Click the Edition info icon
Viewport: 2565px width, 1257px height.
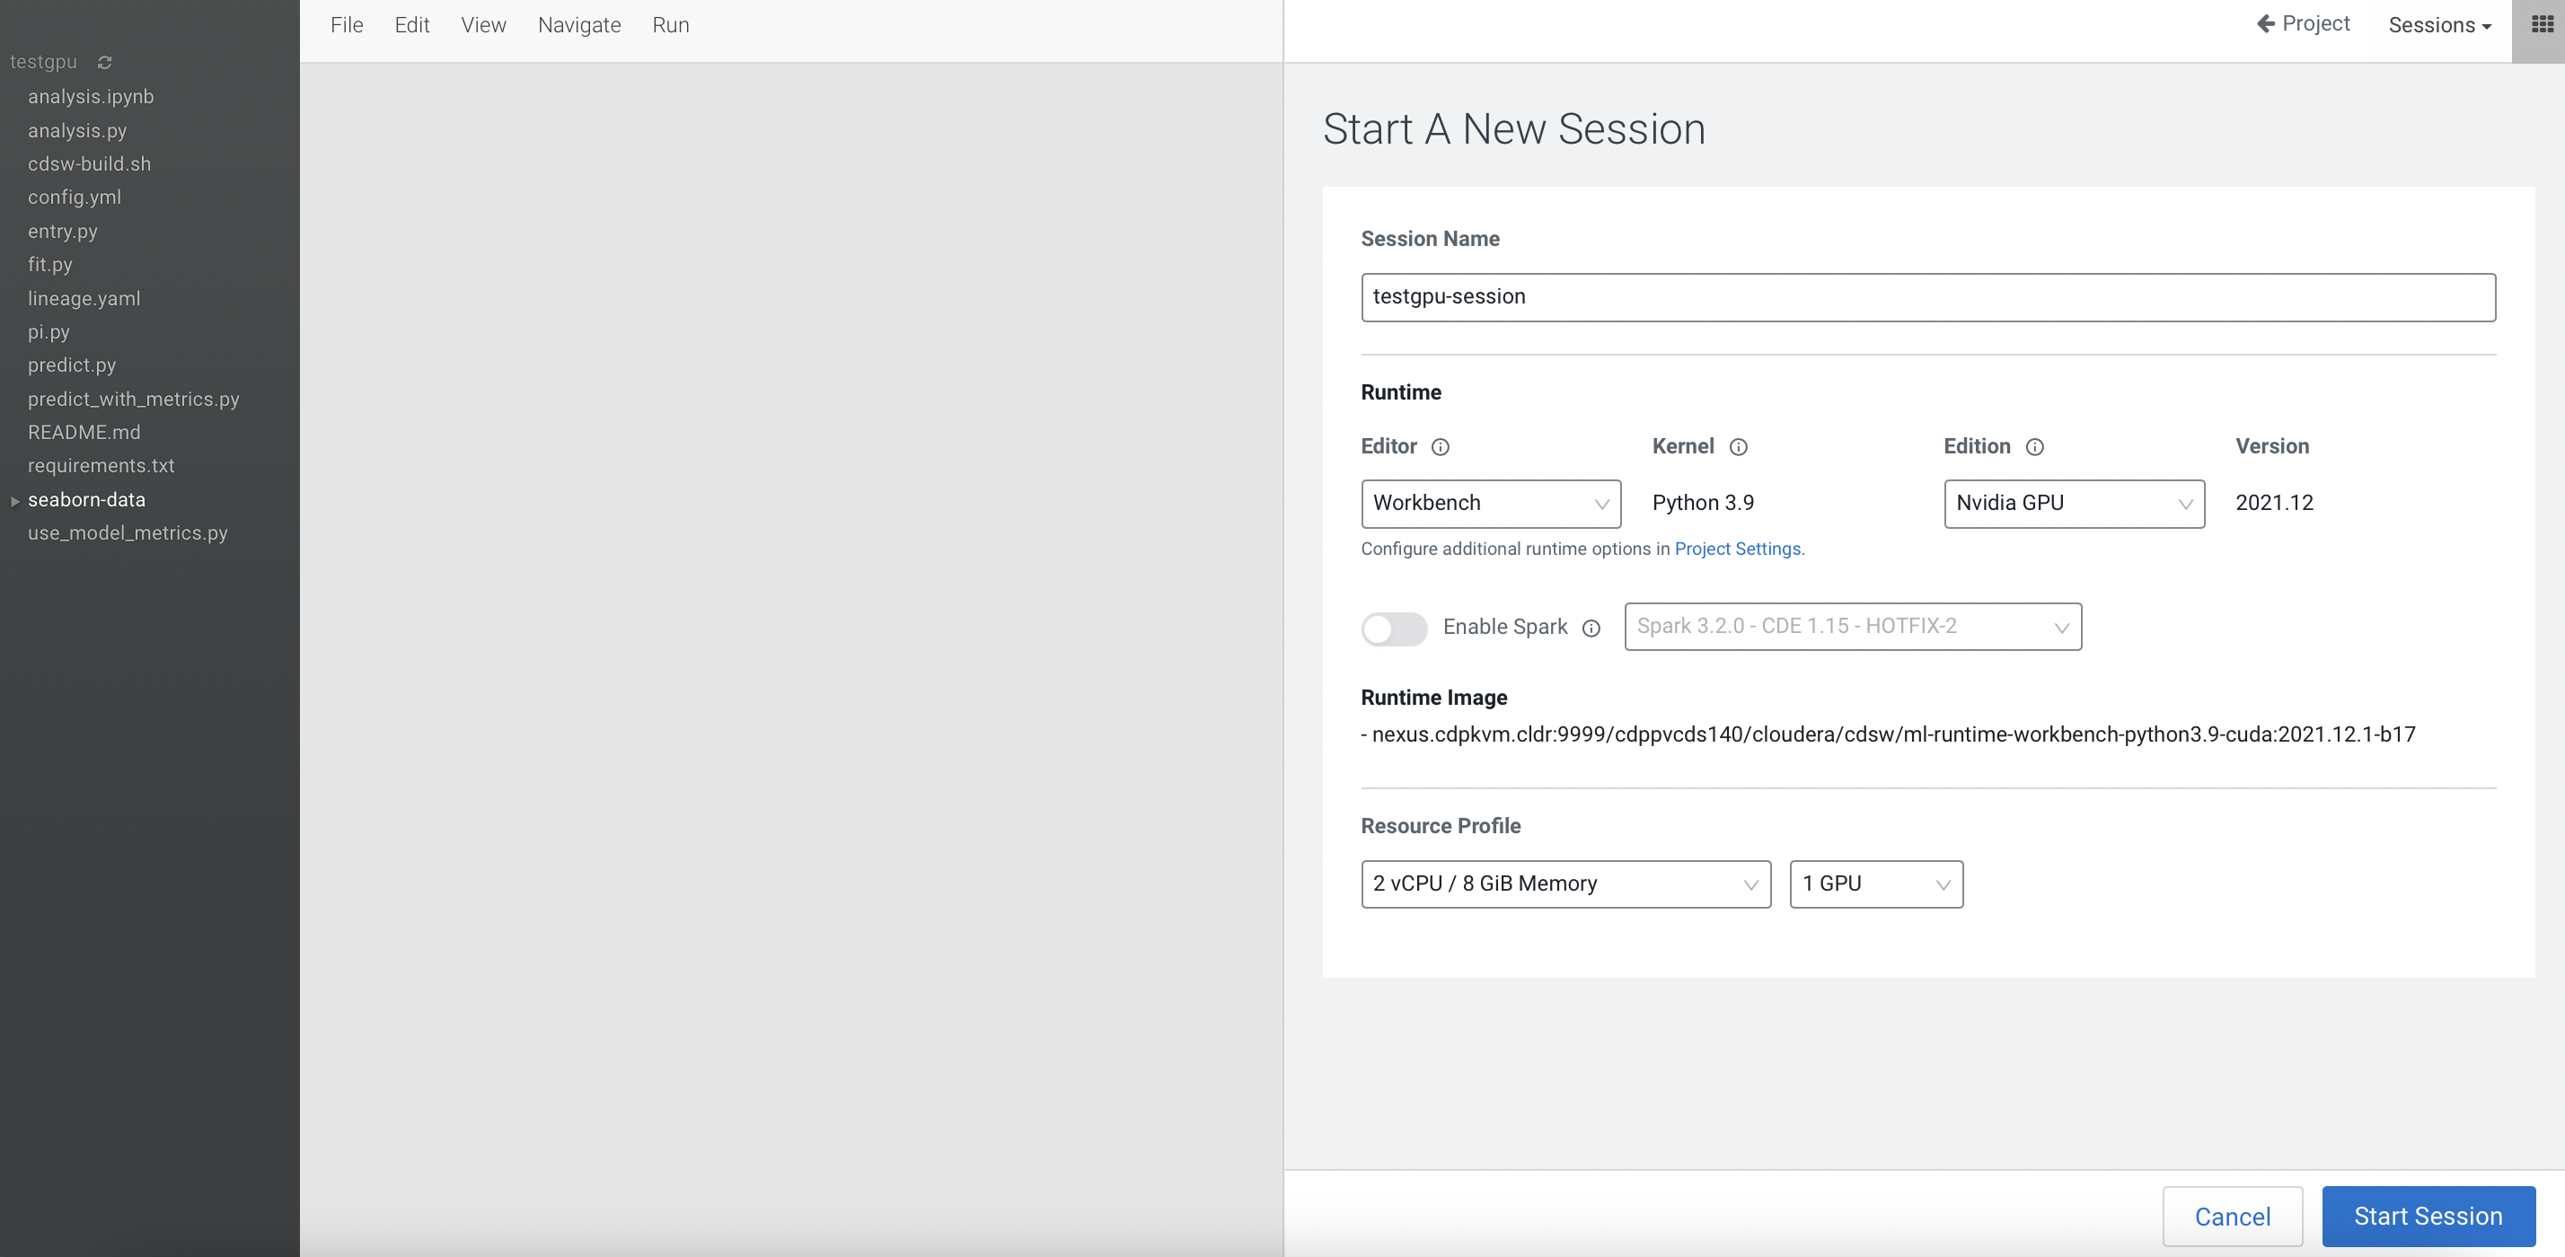point(2034,447)
